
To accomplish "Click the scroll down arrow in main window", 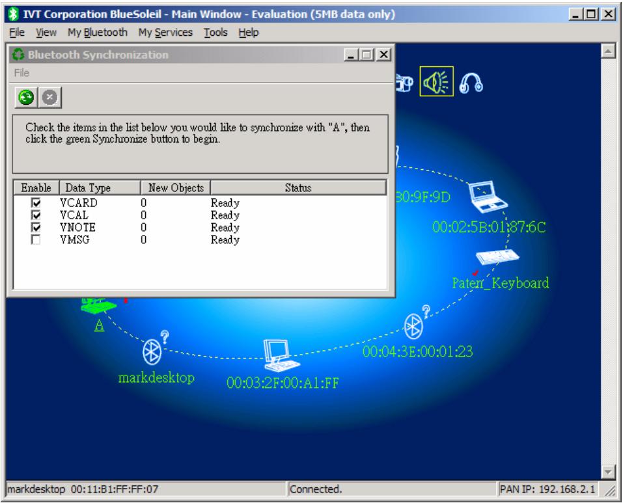I will (608, 472).
